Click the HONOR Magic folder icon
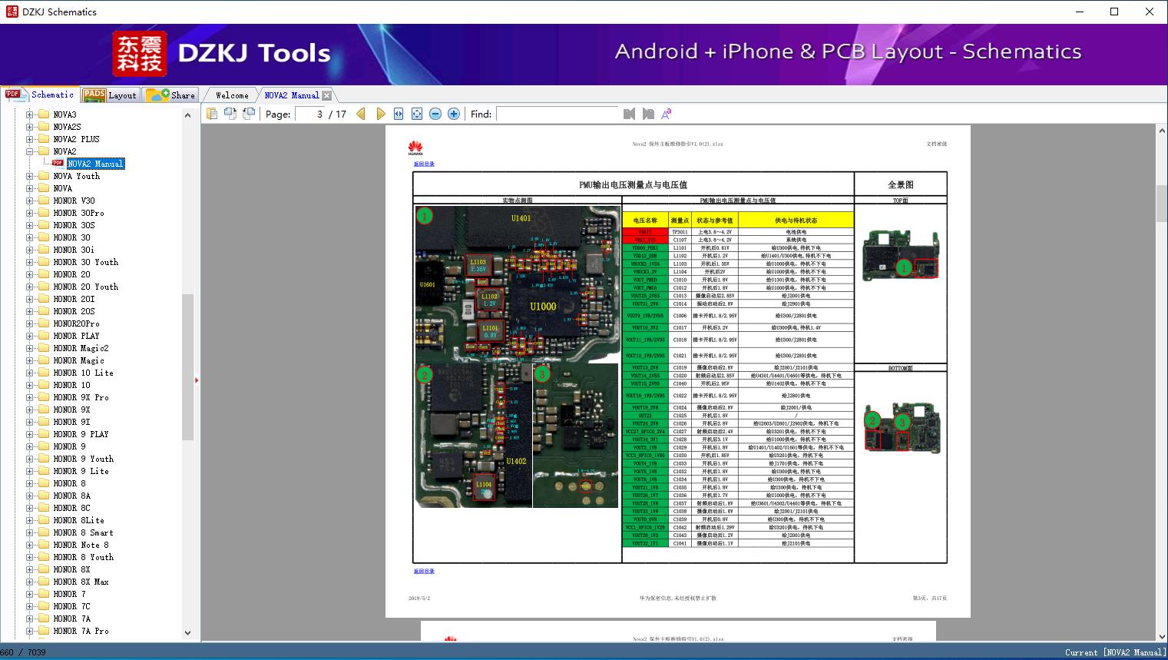 pyautogui.click(x=44, y=360)
